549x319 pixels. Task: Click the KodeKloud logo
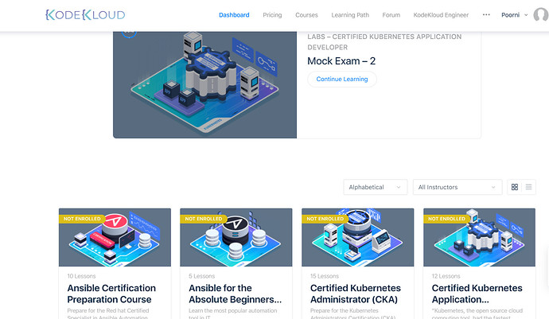85,14
